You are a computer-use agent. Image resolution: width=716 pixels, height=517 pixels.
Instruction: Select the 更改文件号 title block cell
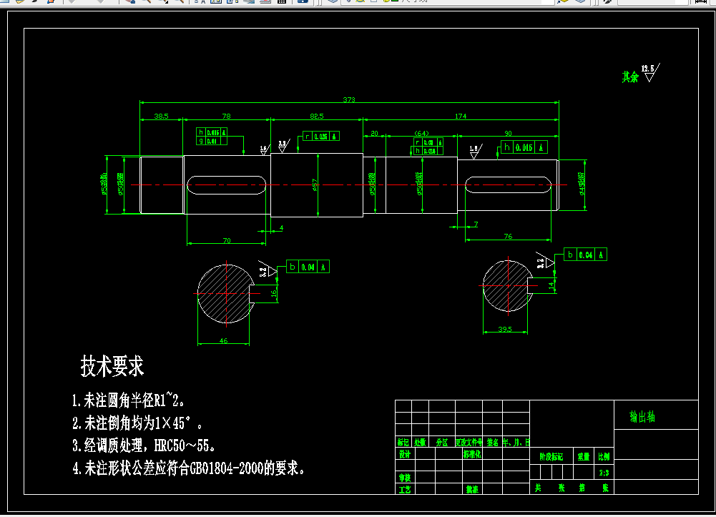pos(469,442)
